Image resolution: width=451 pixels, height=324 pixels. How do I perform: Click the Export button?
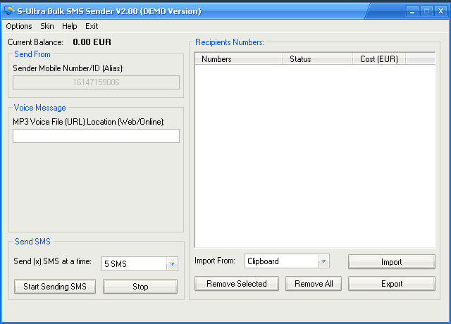[391, 284]
